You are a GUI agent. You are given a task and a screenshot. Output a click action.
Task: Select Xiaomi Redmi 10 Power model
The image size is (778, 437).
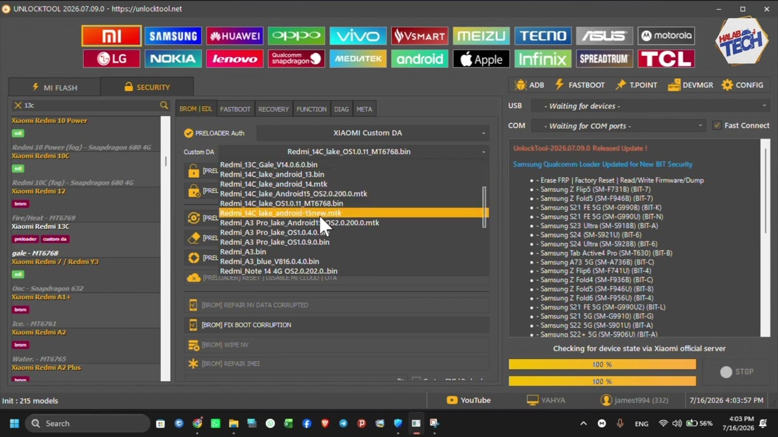pos(49,120)
